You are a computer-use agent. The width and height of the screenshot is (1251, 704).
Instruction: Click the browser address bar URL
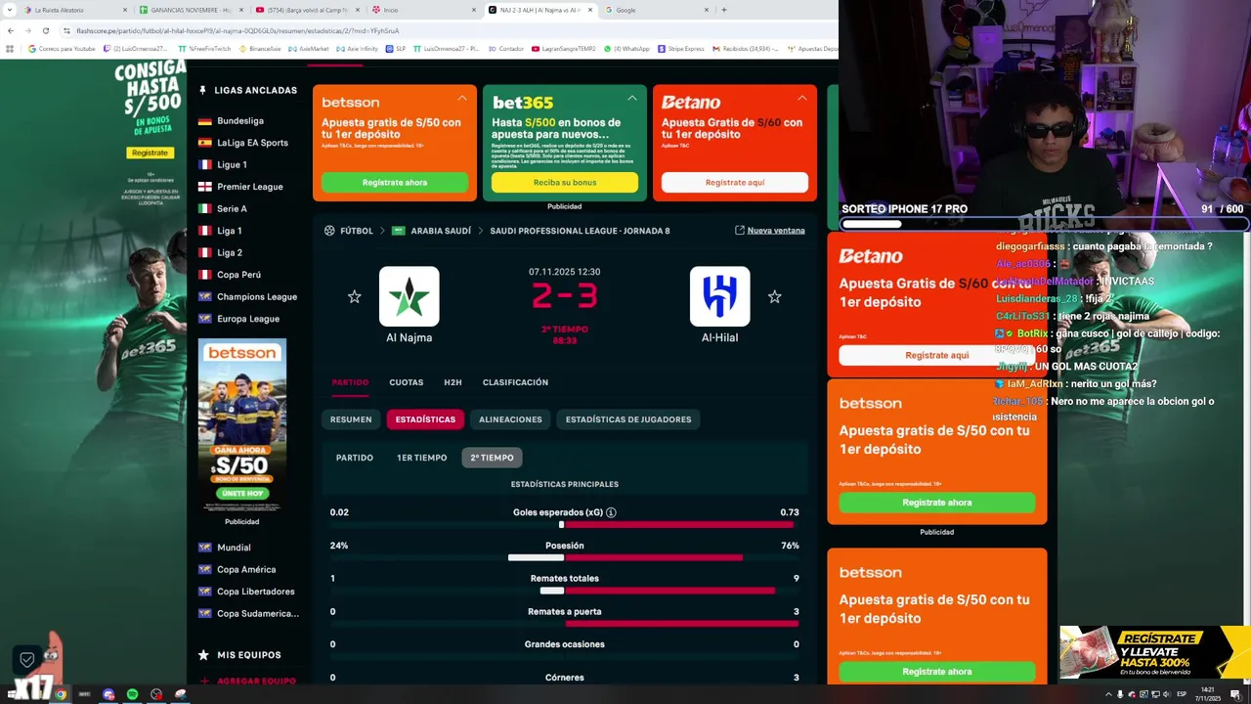[x=237, y=31]
